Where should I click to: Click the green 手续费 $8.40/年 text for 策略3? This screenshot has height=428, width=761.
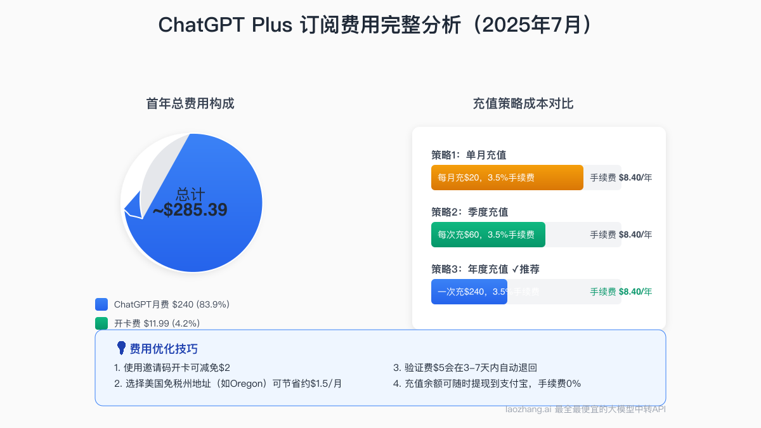pyautogui.click(x=620, y=292)
